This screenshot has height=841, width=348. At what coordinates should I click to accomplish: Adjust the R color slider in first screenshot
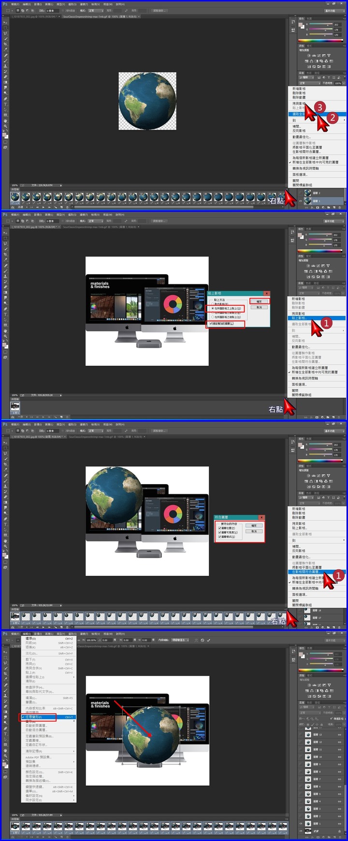point(321,24)
